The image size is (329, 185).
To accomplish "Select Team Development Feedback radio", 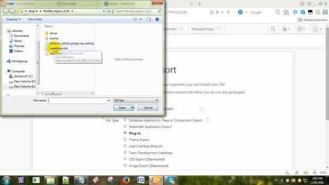I will (x=125, y=152).
